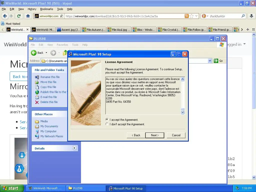This screenshot has width=256, height=192.
Task: Click license text scroll down arrow
Action: [183, 112]
